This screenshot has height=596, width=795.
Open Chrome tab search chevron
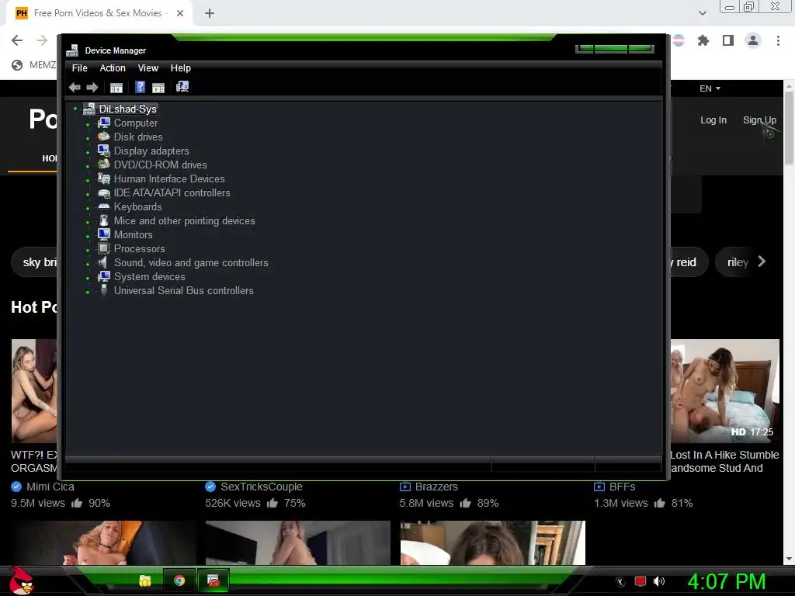(x=702, y=13)
